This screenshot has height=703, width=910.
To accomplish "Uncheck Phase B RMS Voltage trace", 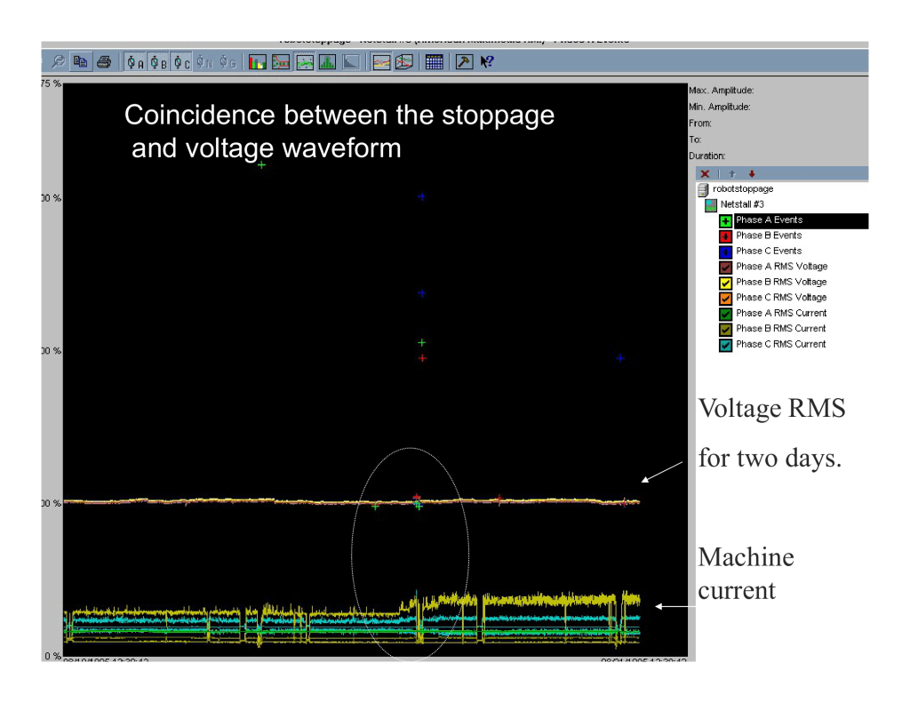I will [725, 283].
